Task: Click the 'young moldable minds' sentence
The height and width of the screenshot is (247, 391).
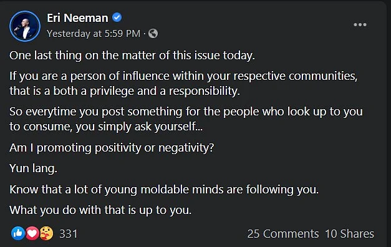Action: tap(164, 190)
